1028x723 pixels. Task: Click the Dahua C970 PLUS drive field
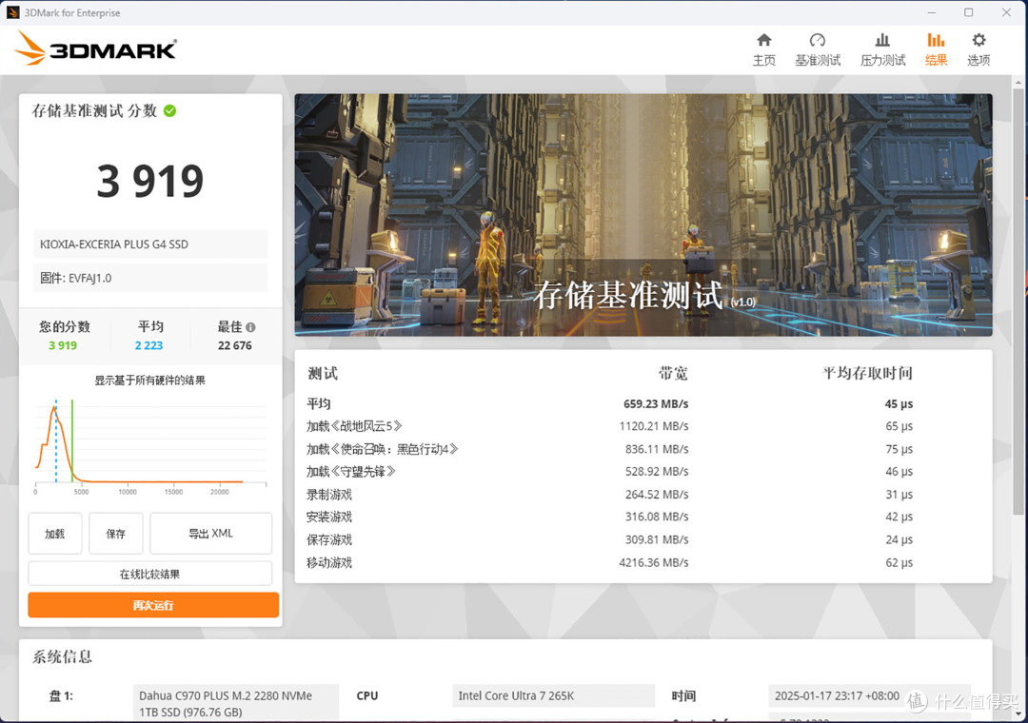coord(236,703)
